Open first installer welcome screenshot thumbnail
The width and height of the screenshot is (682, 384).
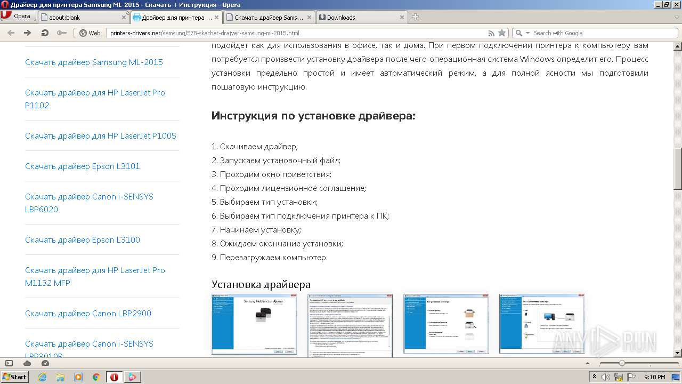[254, 324]
